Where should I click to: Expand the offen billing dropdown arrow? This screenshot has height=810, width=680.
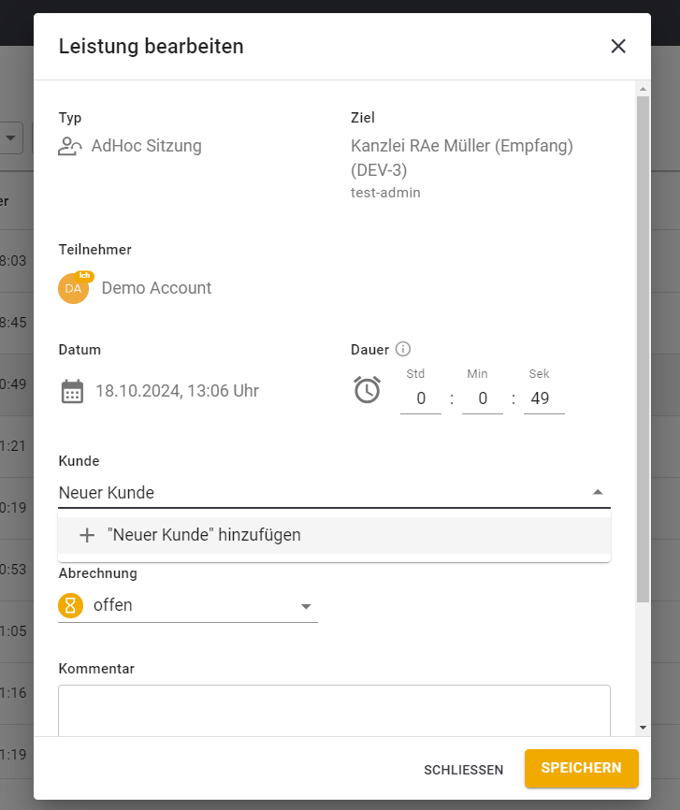pos(306,607)
